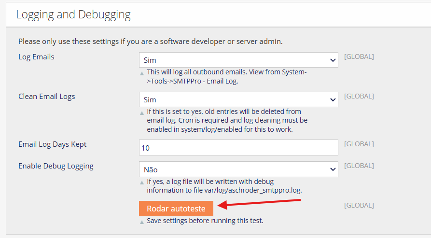Click [GLOBAL] label beside Rodar autoteste button
The height and width of the screenshot is (238, 431).
coord(359,205)
